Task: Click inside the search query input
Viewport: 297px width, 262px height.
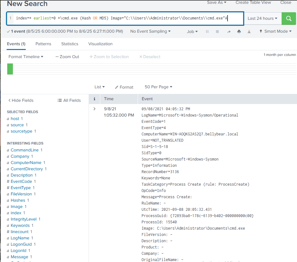Action: coord(126,19)
